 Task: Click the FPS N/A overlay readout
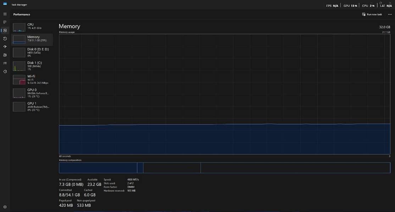click(332, 6)
